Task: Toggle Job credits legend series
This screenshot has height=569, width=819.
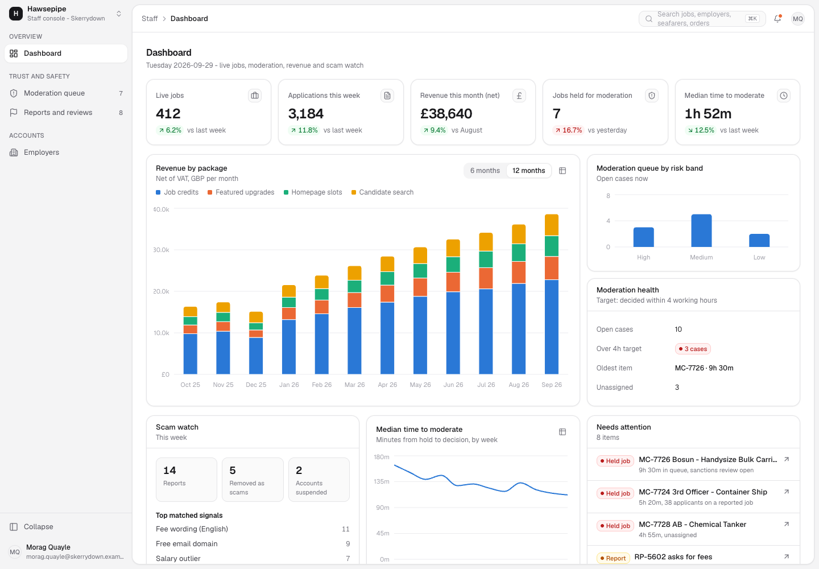Action: [x=177, y=192]
